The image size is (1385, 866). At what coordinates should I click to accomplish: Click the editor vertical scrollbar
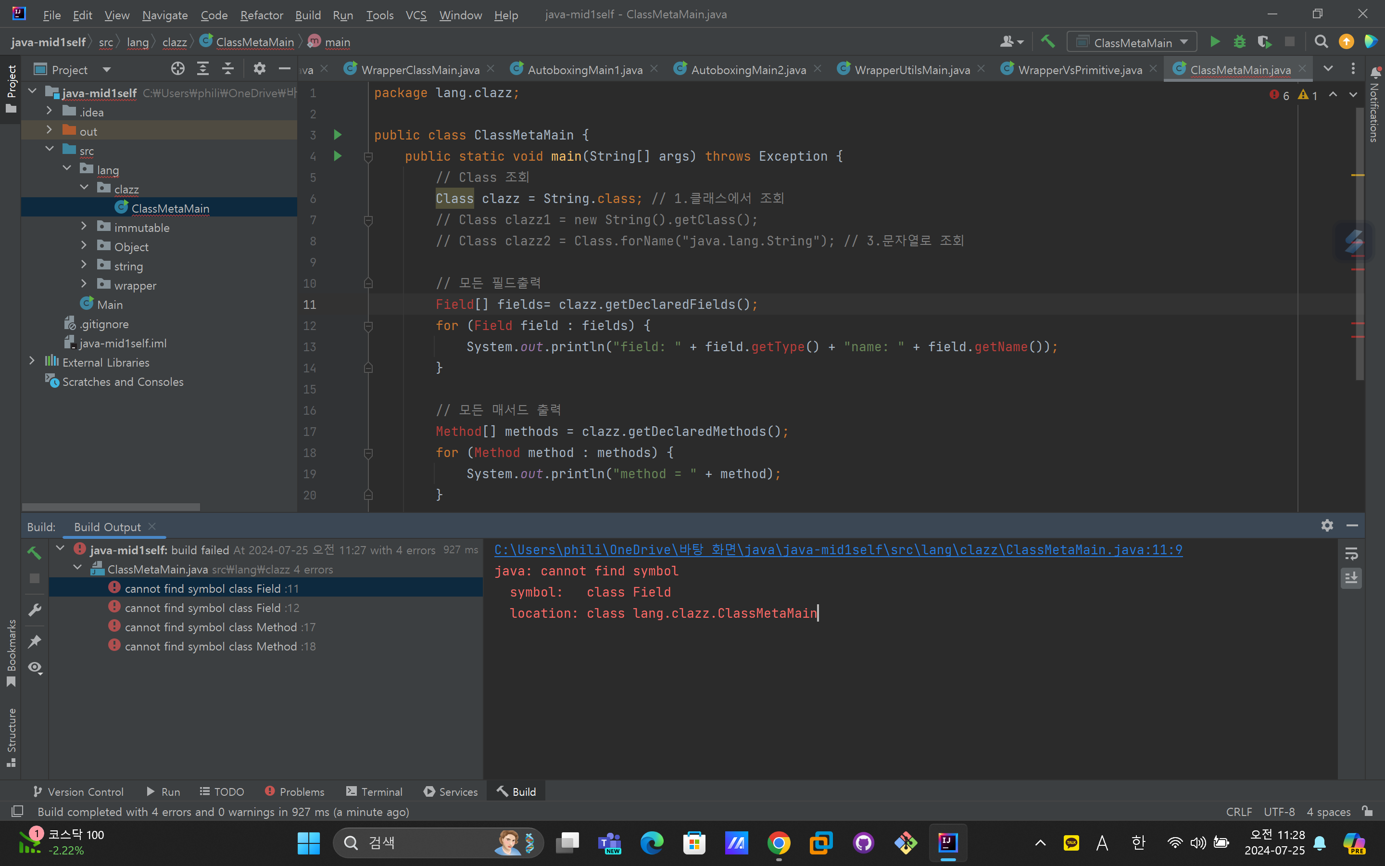[1360, 243]
